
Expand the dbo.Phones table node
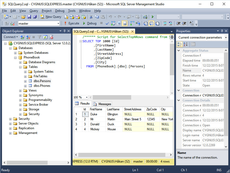pyautogui.click(x=25, y=86)
